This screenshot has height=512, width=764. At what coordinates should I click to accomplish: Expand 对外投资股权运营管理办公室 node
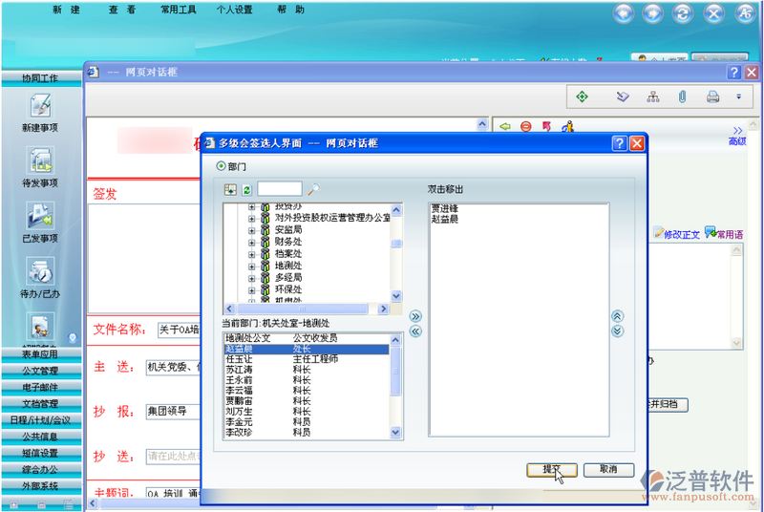251,218
